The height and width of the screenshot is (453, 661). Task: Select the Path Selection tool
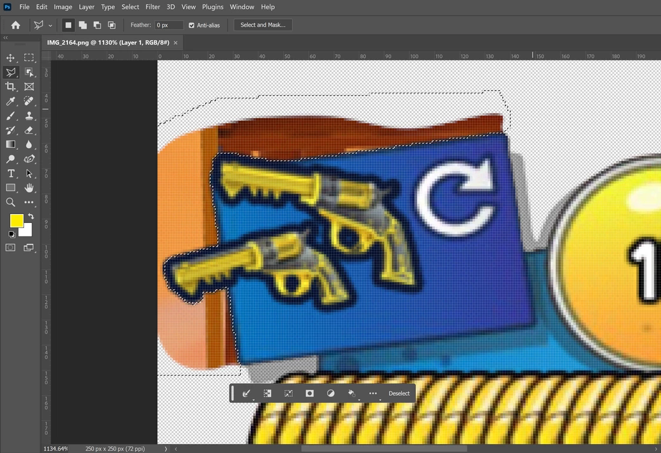pyautogui.click(x=29, y=173)
